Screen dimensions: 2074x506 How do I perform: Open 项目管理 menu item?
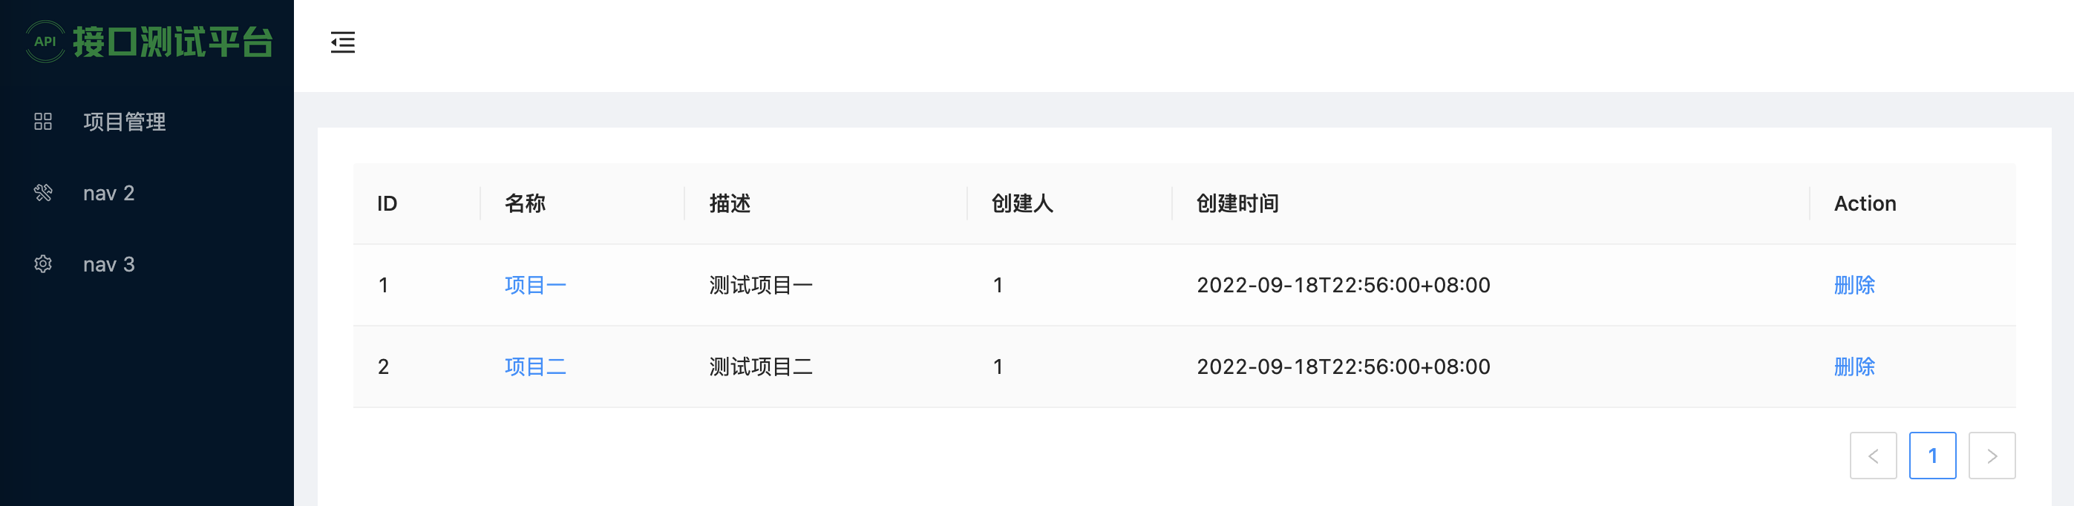(x=146, y=122)
